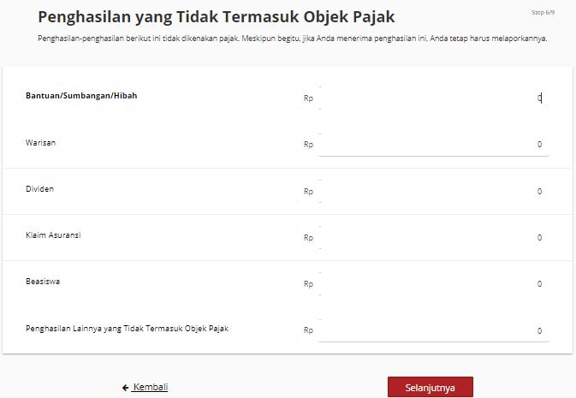Screen dimensions: 576x398
Task: Go back with the Kembali link
Action: (151, 387)
